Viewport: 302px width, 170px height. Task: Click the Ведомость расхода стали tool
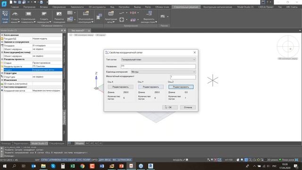click(x=149, y=17)
